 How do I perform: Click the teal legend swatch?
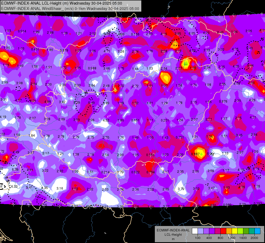point(252,231)
